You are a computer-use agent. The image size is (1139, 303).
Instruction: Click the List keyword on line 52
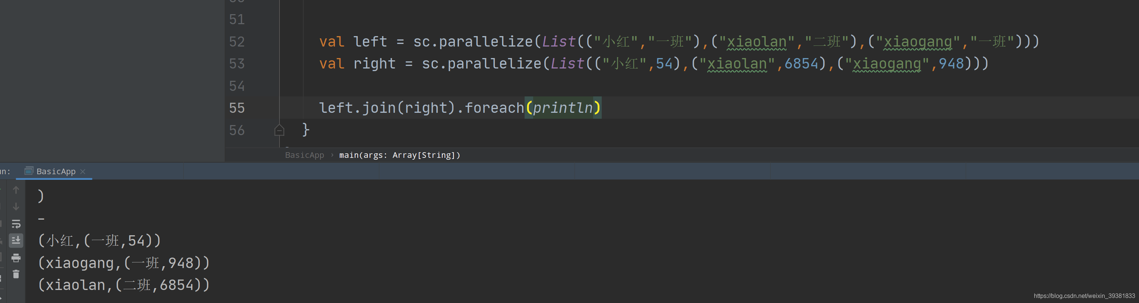pos(559,42)
